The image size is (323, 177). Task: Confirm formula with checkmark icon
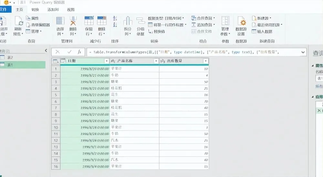[69, 52]
